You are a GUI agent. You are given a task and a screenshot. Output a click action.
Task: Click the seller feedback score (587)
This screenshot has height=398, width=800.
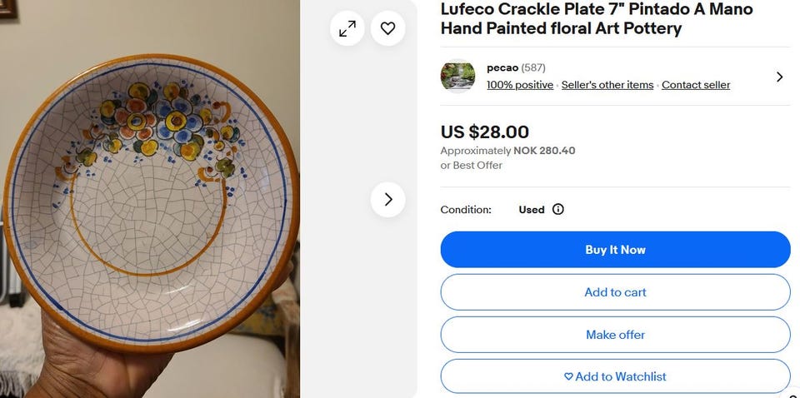[x=533, y=67]
